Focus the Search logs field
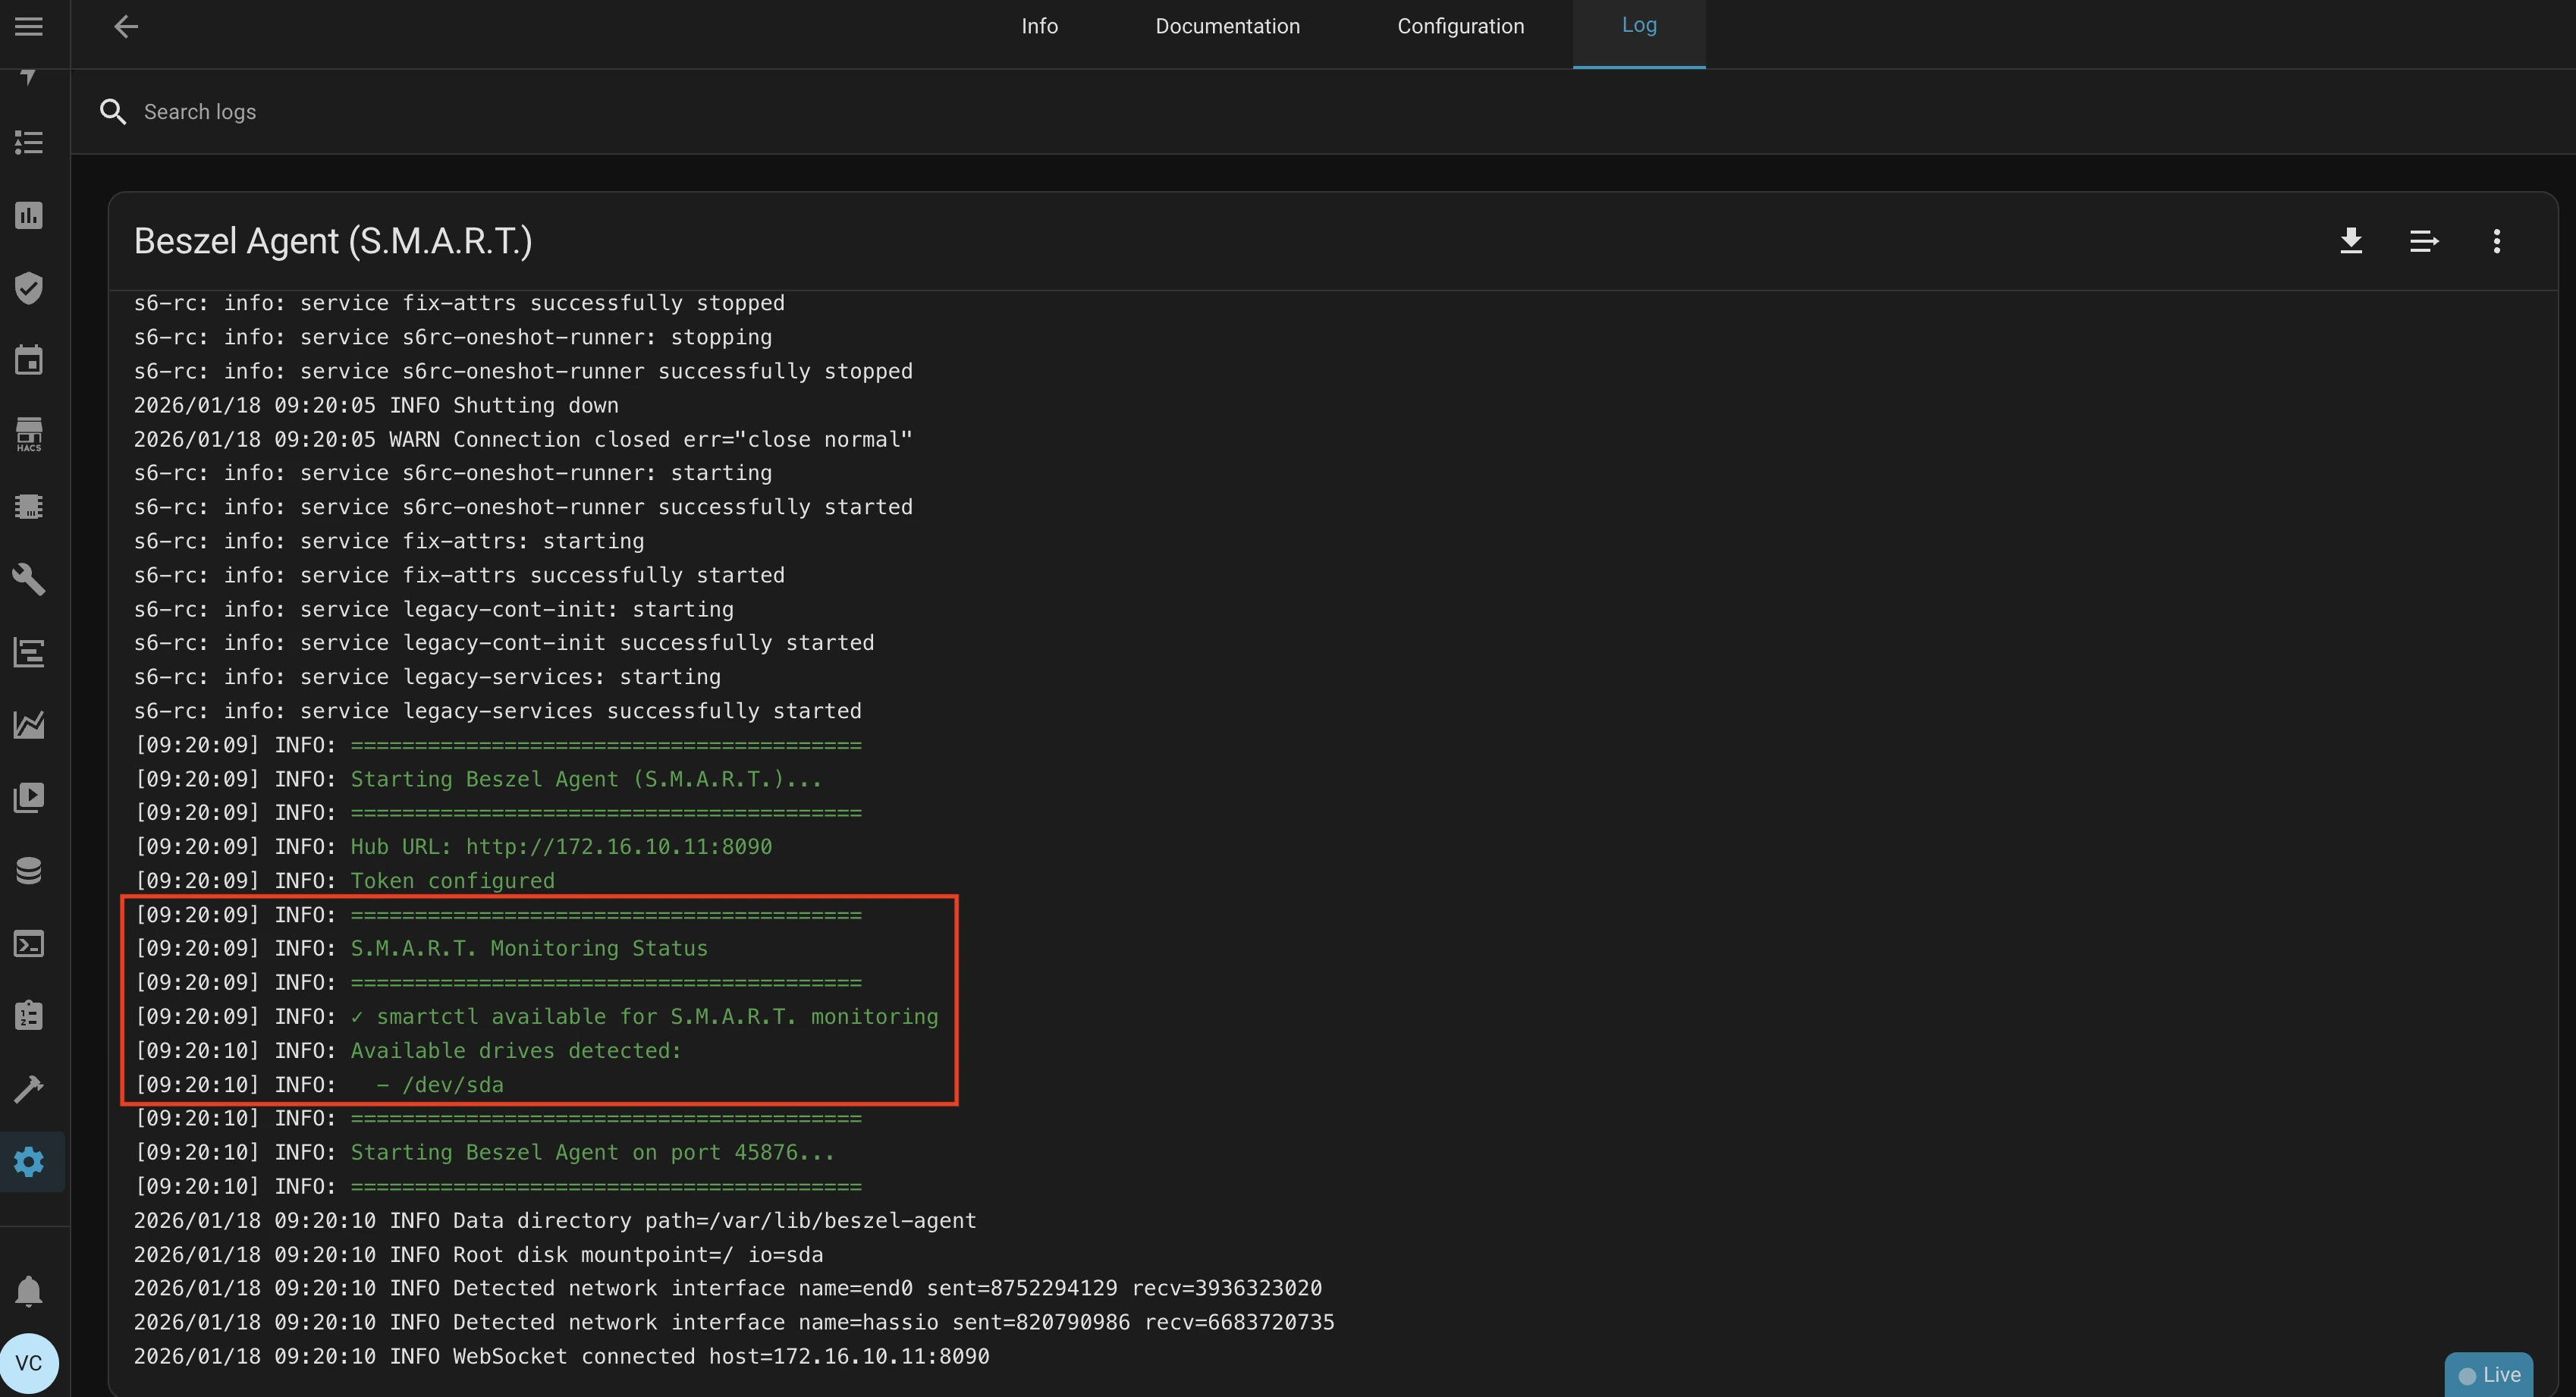 click(x=1324, y=112)
